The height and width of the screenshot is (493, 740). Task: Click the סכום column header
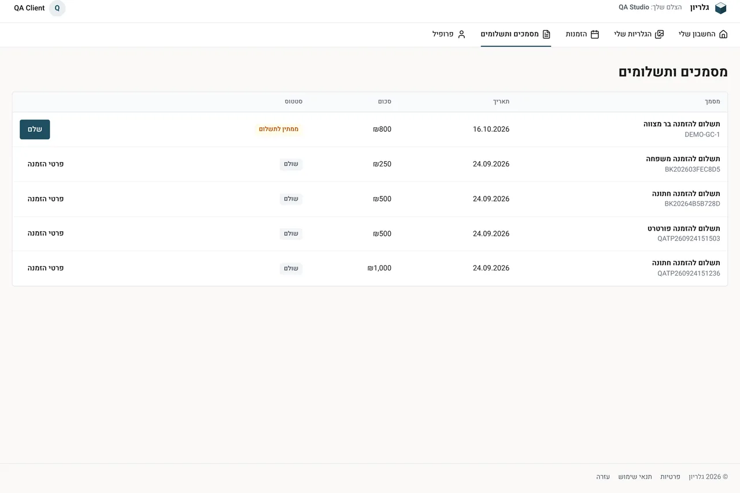click(384, 102)
